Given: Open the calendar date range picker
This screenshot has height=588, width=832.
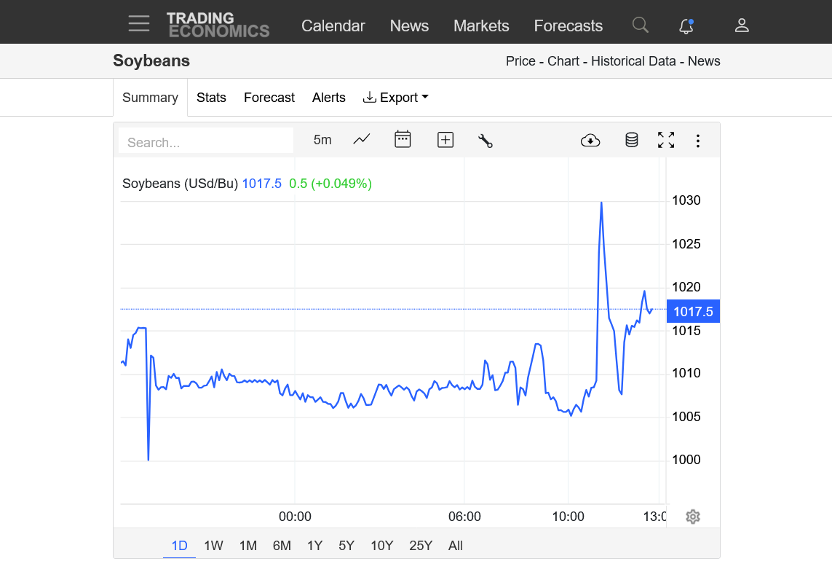Looking at the screenshot, I should pos(403,140).
